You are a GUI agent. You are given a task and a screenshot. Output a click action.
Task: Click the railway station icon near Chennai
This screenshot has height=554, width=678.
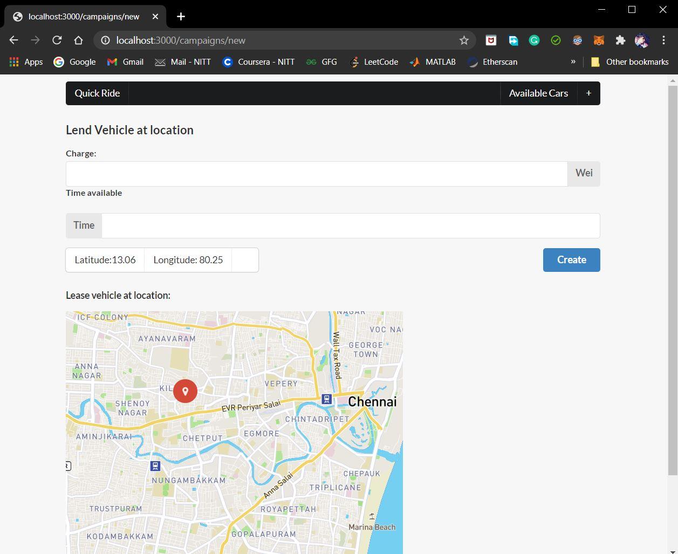[x=326, y=399]
